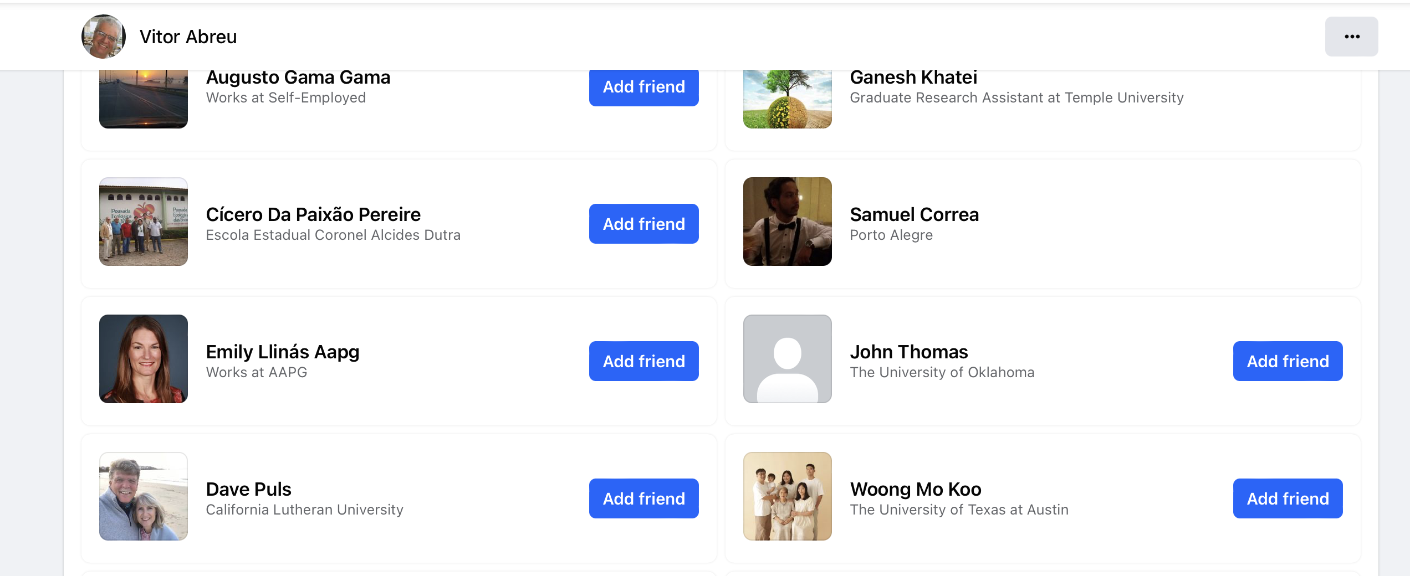The image size is (1410, 576).
Task: Click John Thomas's default avatar placeholder
Action: [787, 359]
